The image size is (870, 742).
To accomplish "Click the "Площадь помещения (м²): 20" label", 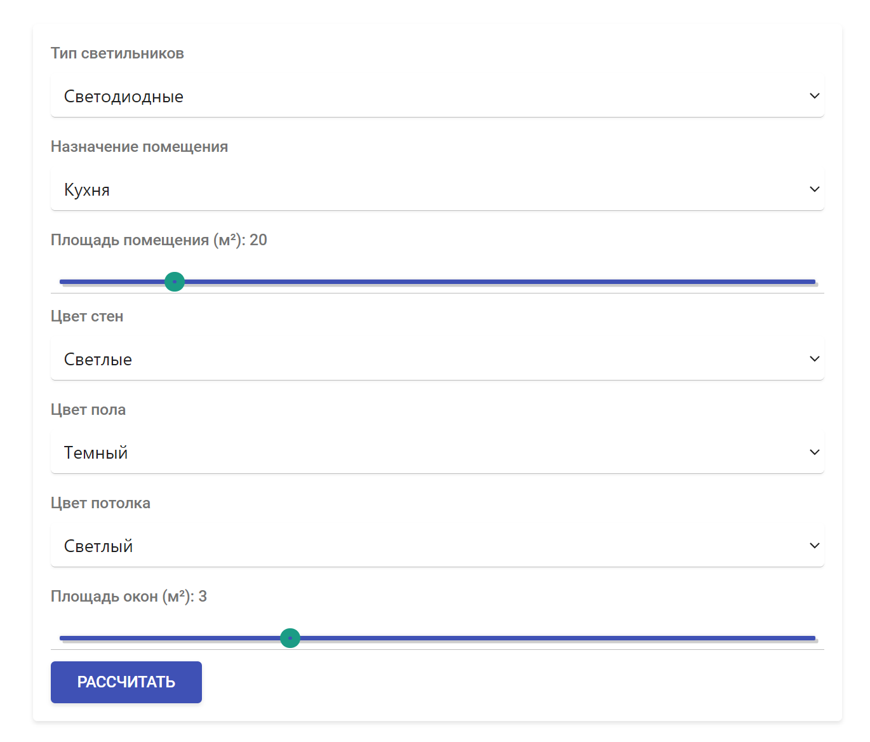I will pos(159,240).
